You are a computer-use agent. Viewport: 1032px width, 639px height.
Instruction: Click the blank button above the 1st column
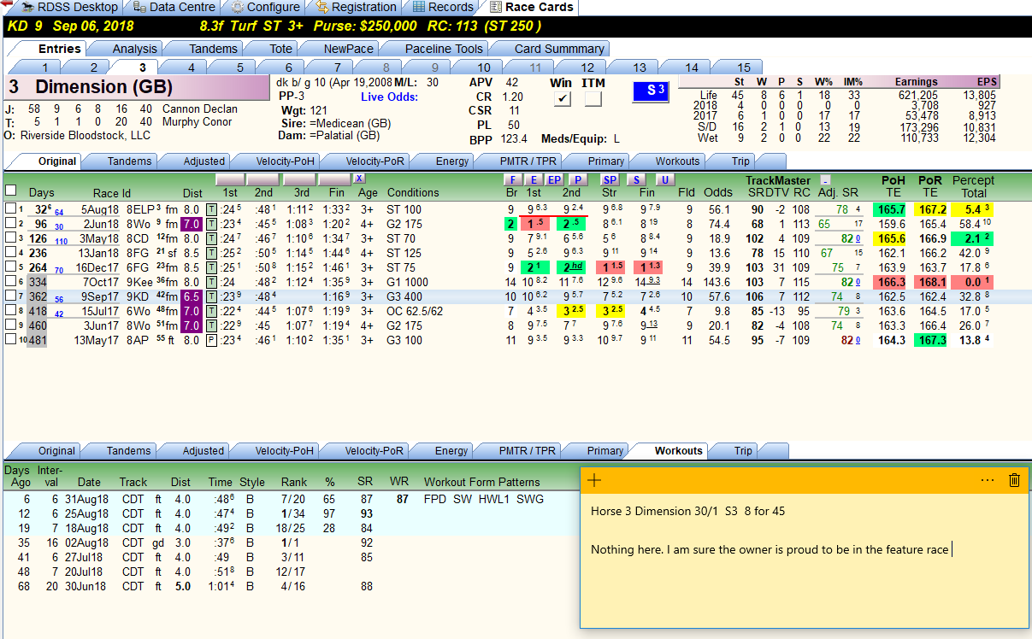point(232,179)
